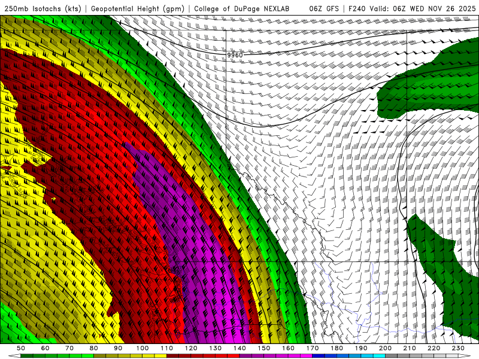Screen dimensions: 479x359
Task: Select the bright red swatch before purple
Action: (x=234, y=356)
